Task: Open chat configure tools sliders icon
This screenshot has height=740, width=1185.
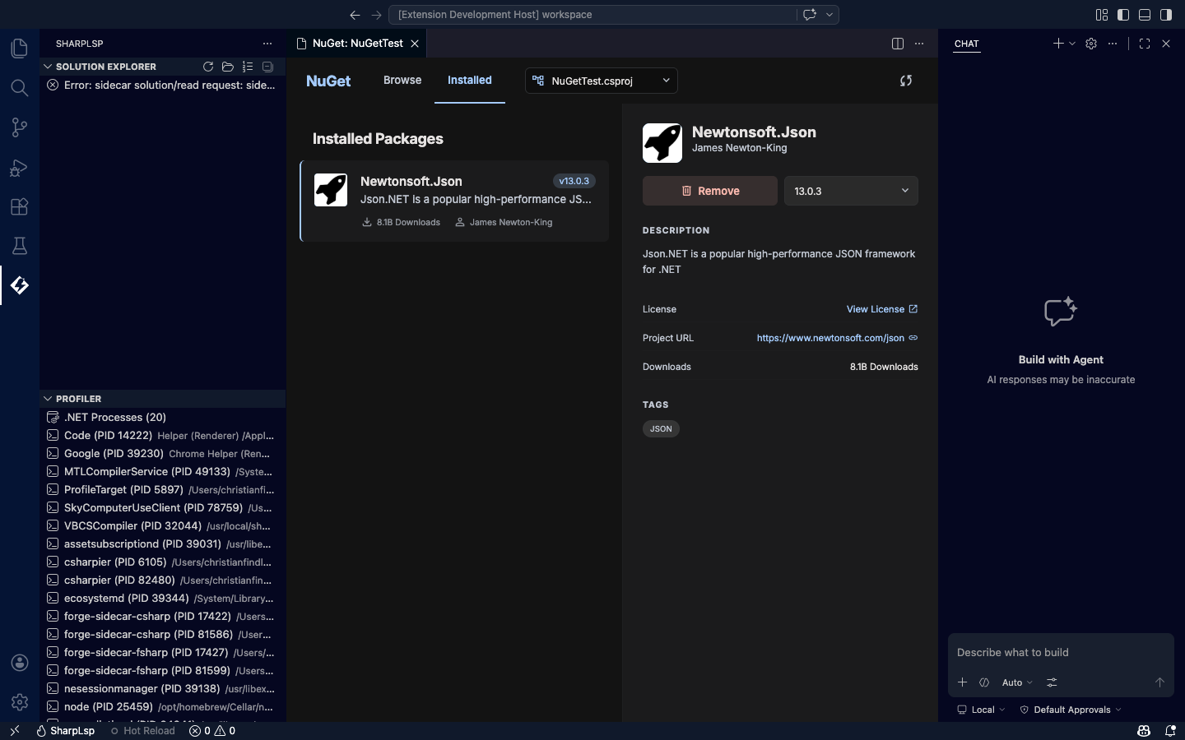Action: [x=1052, y=682]
